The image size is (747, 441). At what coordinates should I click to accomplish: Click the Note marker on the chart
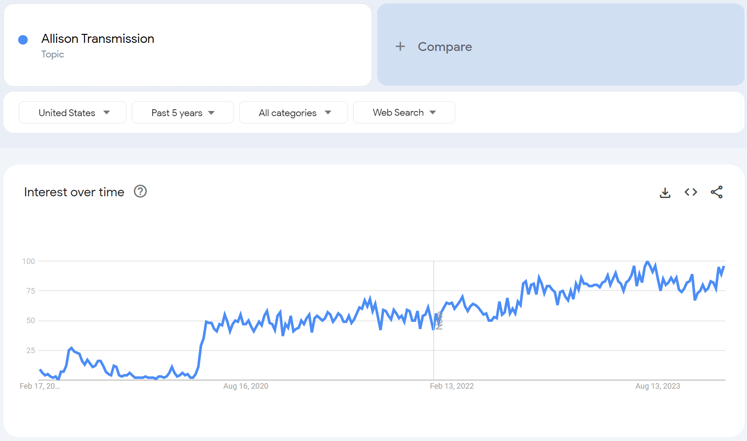pyautogui.click(x=439, y=320)
